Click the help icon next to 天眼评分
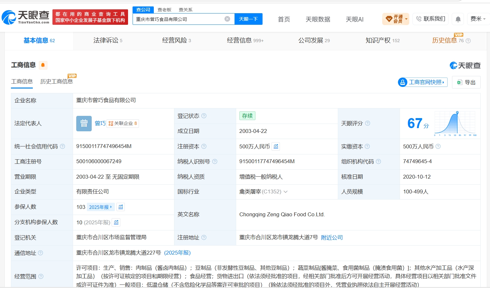This screenshot has height=289, width=490. 367,123
